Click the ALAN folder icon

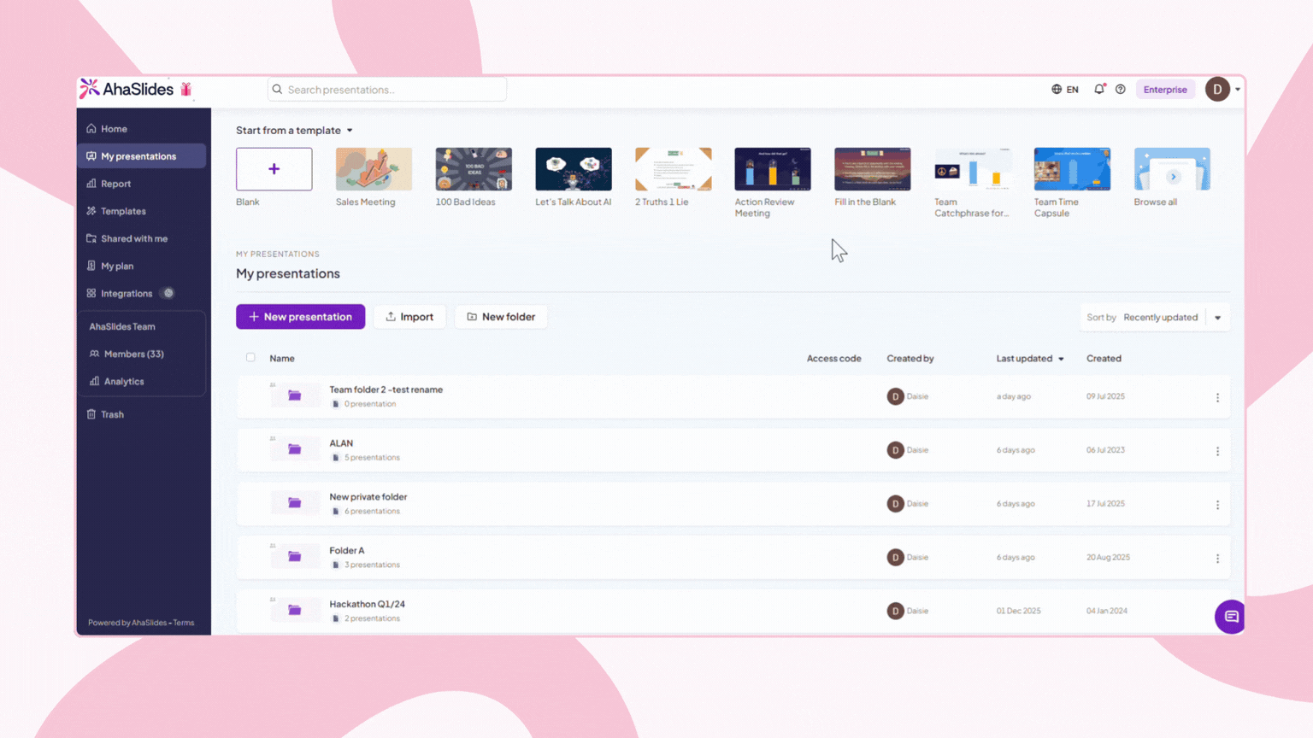click(x=295, y=449)
